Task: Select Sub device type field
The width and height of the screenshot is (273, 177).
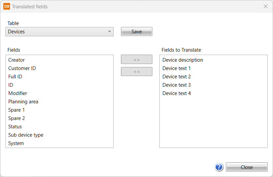Action: pos(59,135)
